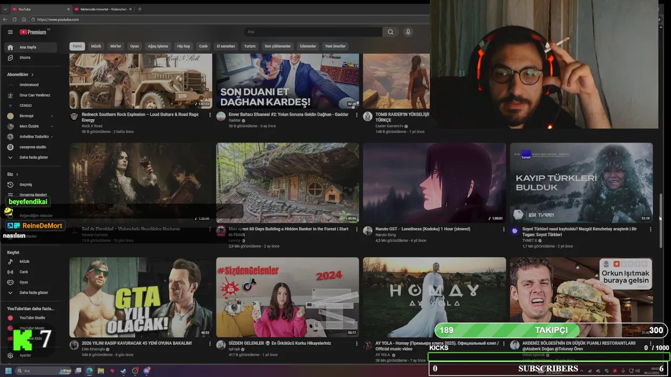Click the Gaddar channel avatar

point(221,116)
